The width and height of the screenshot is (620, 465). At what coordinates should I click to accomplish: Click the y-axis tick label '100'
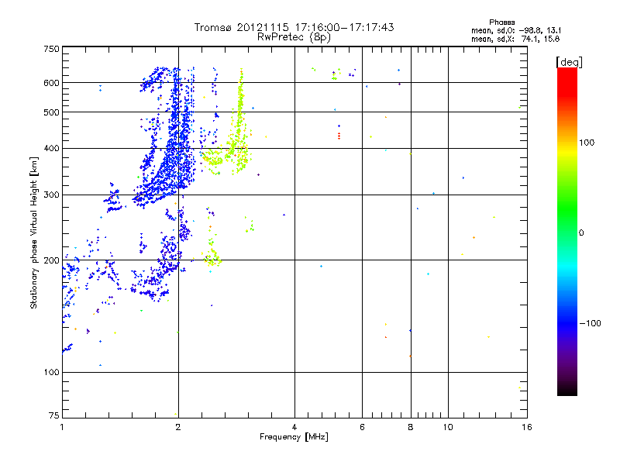click(51, 373)
